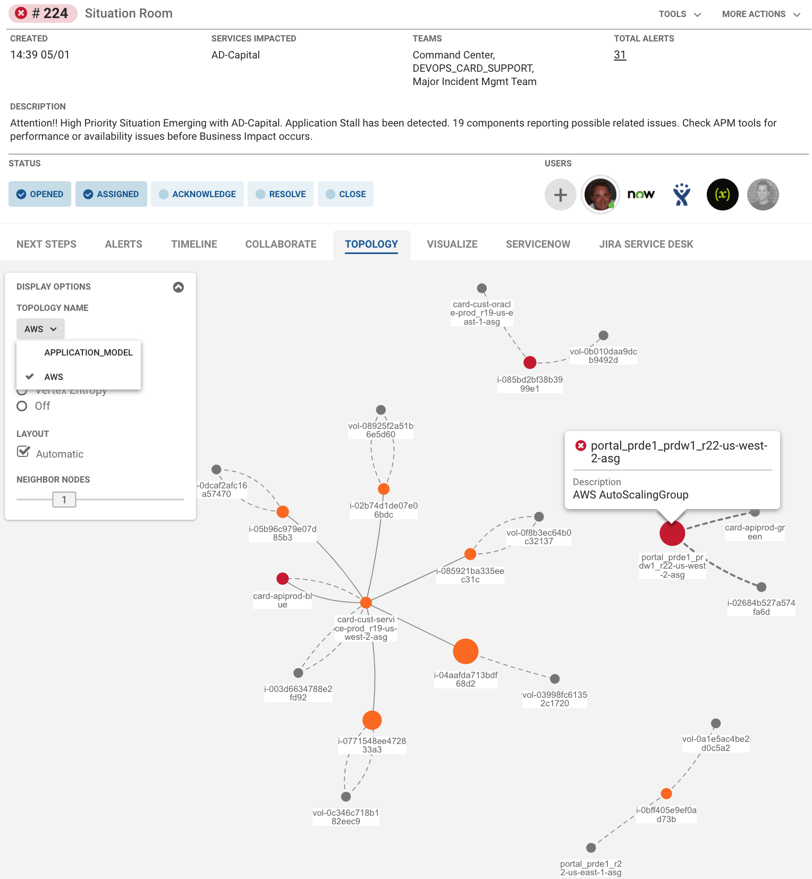Click the add user plus icon
The width and height of the screenshot is (812, 879).
click(560, 195)
